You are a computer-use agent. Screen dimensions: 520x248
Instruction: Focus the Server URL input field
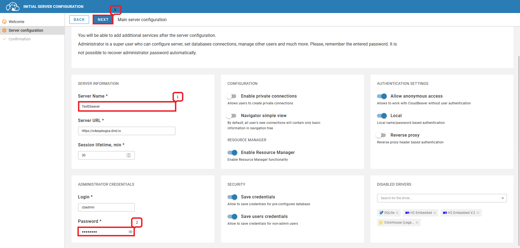tap(127, 131)
